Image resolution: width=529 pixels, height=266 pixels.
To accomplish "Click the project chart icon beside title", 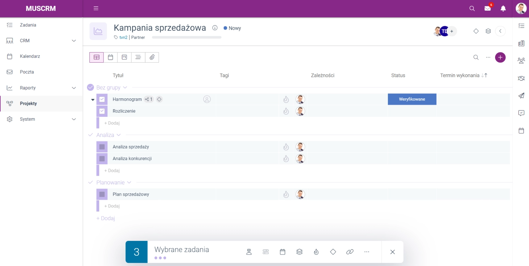I will (x=98, y=31).
